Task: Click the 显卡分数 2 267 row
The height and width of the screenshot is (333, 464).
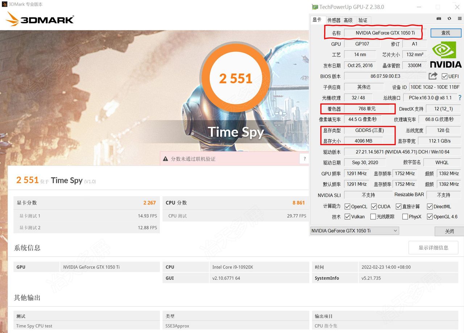Action: 87,203
